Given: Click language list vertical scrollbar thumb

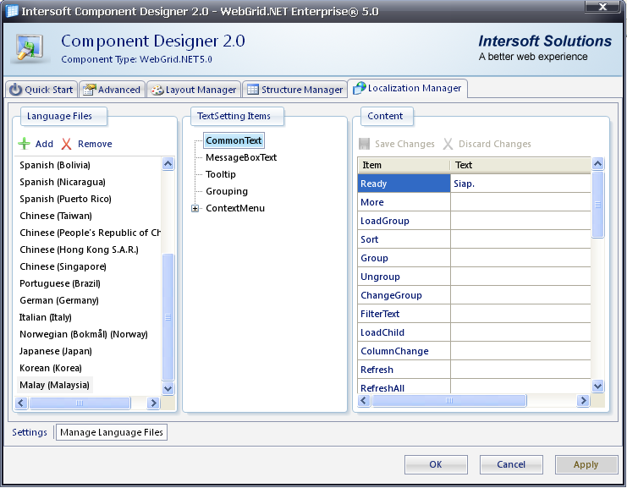Looking at the screenshot, I should (168, 317).
